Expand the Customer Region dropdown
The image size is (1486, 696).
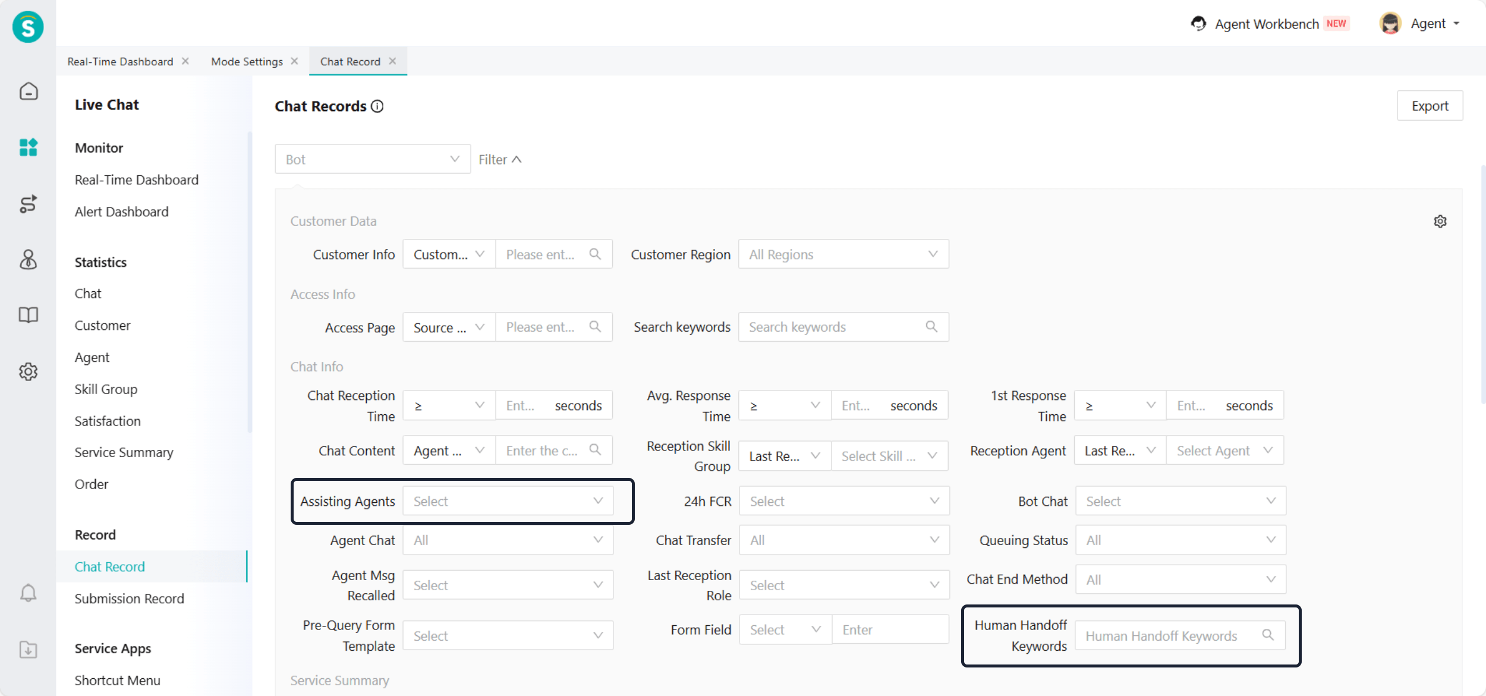tap(843, 254)
